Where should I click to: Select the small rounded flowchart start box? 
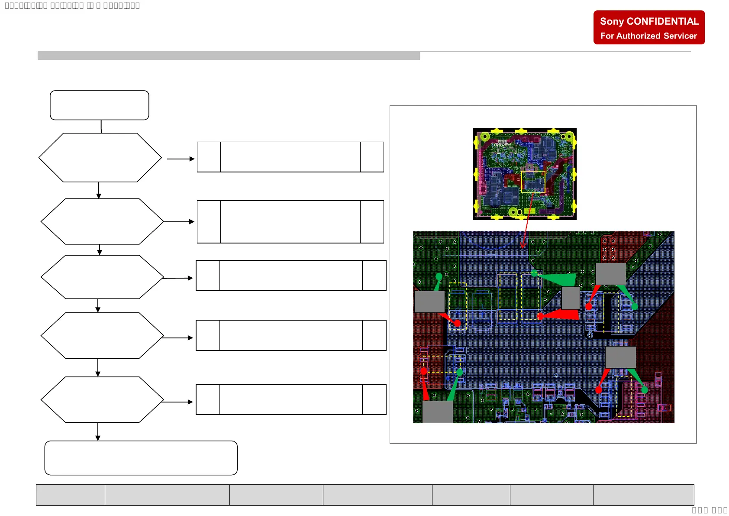pos(100,105)
